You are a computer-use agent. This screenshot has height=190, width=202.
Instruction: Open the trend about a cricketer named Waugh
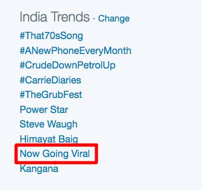(x=49, y=124)
